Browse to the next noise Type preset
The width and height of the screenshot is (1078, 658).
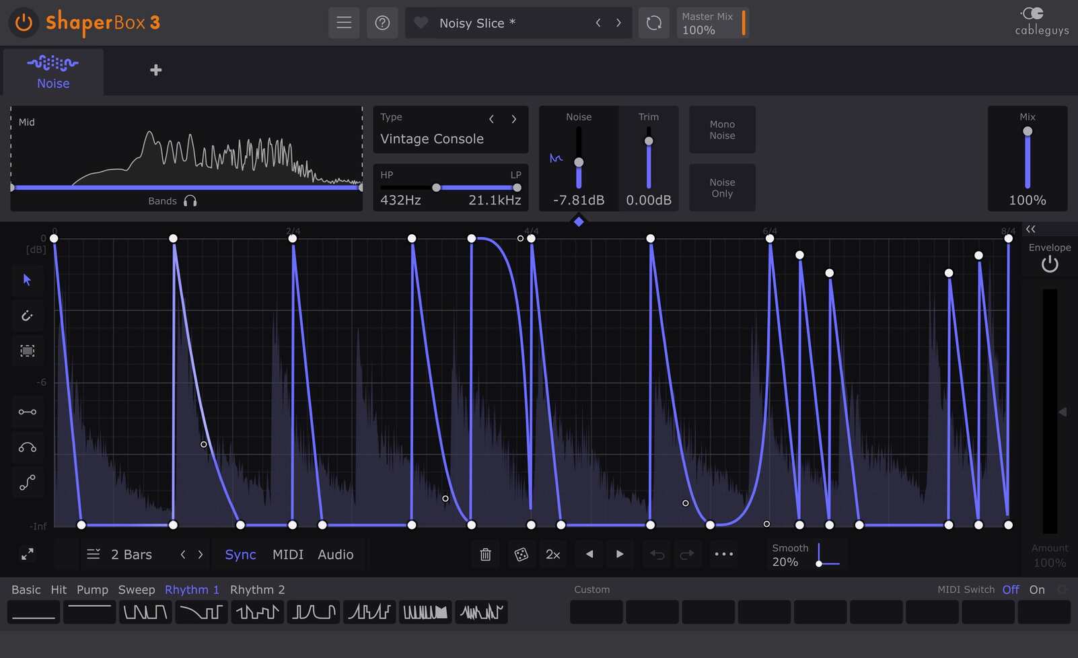tap(513, 118)
